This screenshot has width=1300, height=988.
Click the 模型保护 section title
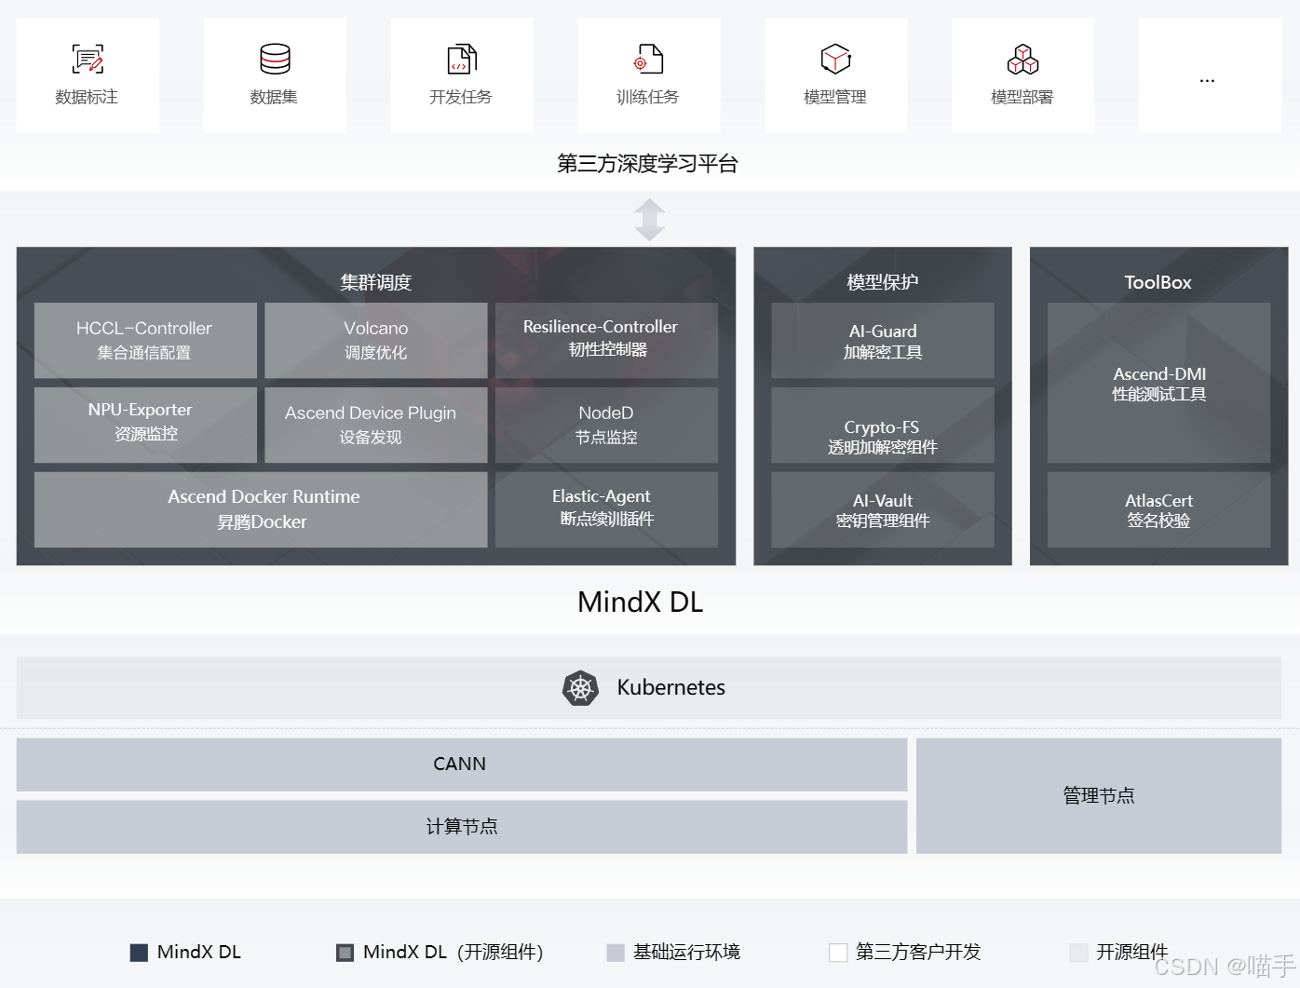click(883, 282)
